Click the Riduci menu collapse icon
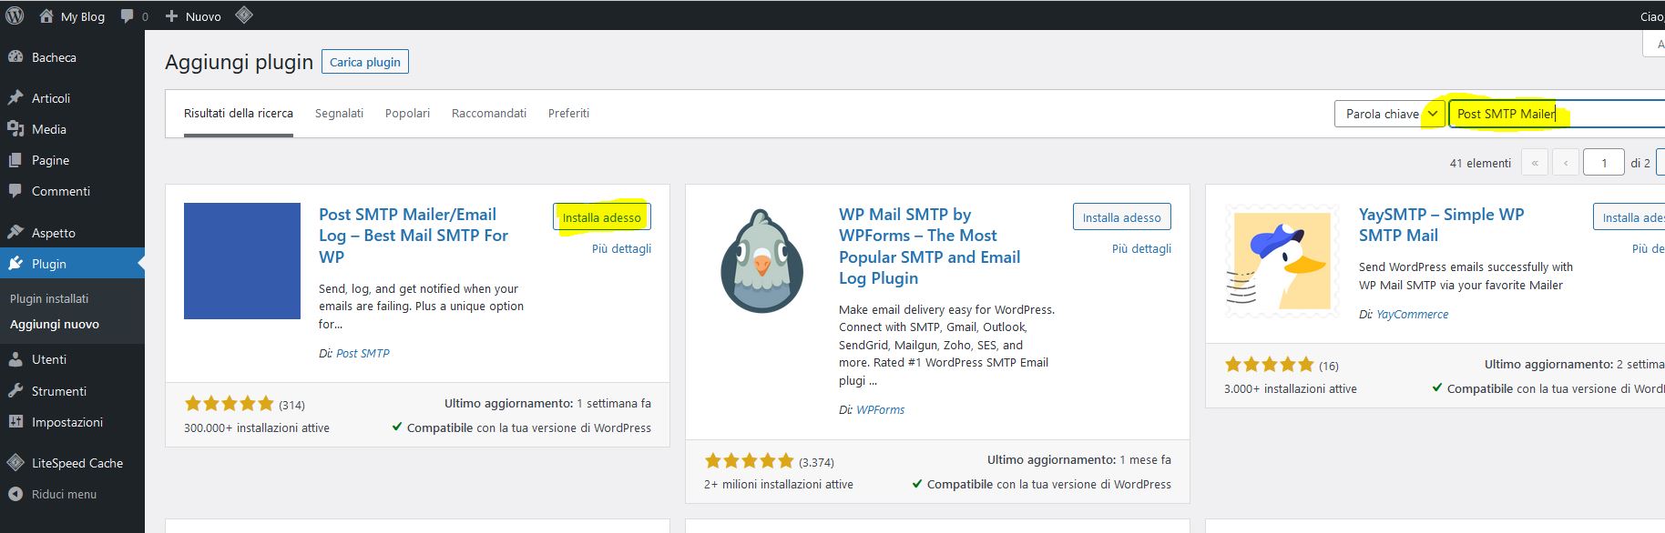 click(x=15, y=494)
